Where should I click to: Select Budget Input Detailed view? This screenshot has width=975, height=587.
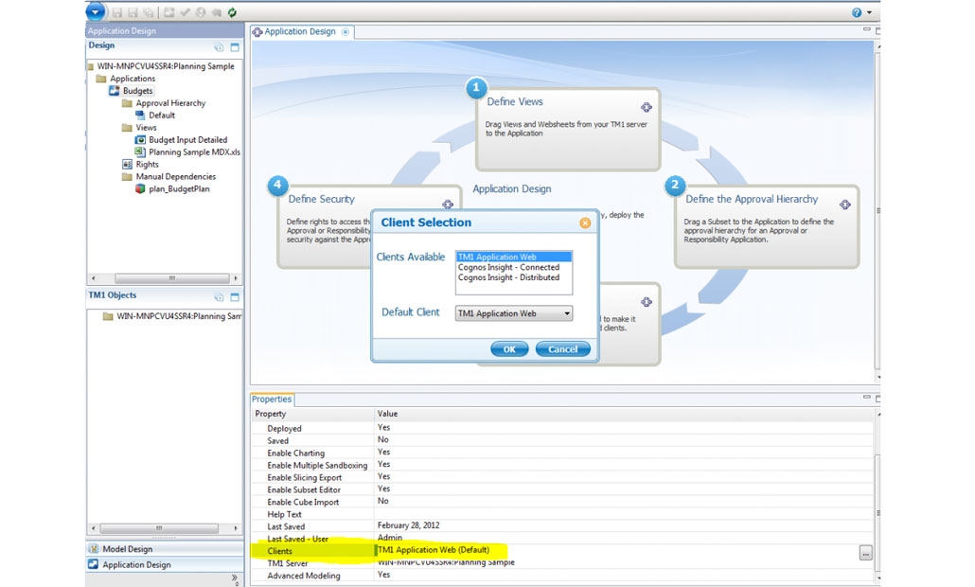pos(187,140)
